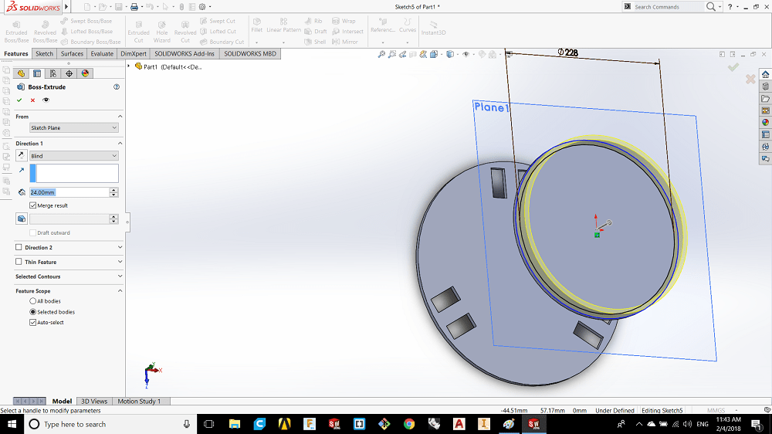Click the taskbar search box
This screenshot has height=434, width=772.
pyautogui.click(x=110, y=424)
